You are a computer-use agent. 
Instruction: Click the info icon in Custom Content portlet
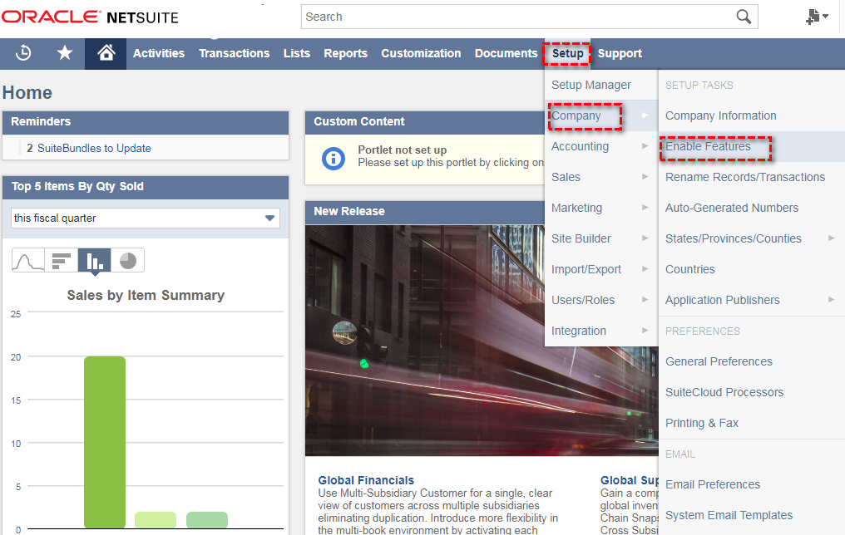click(x=333, y=160)
